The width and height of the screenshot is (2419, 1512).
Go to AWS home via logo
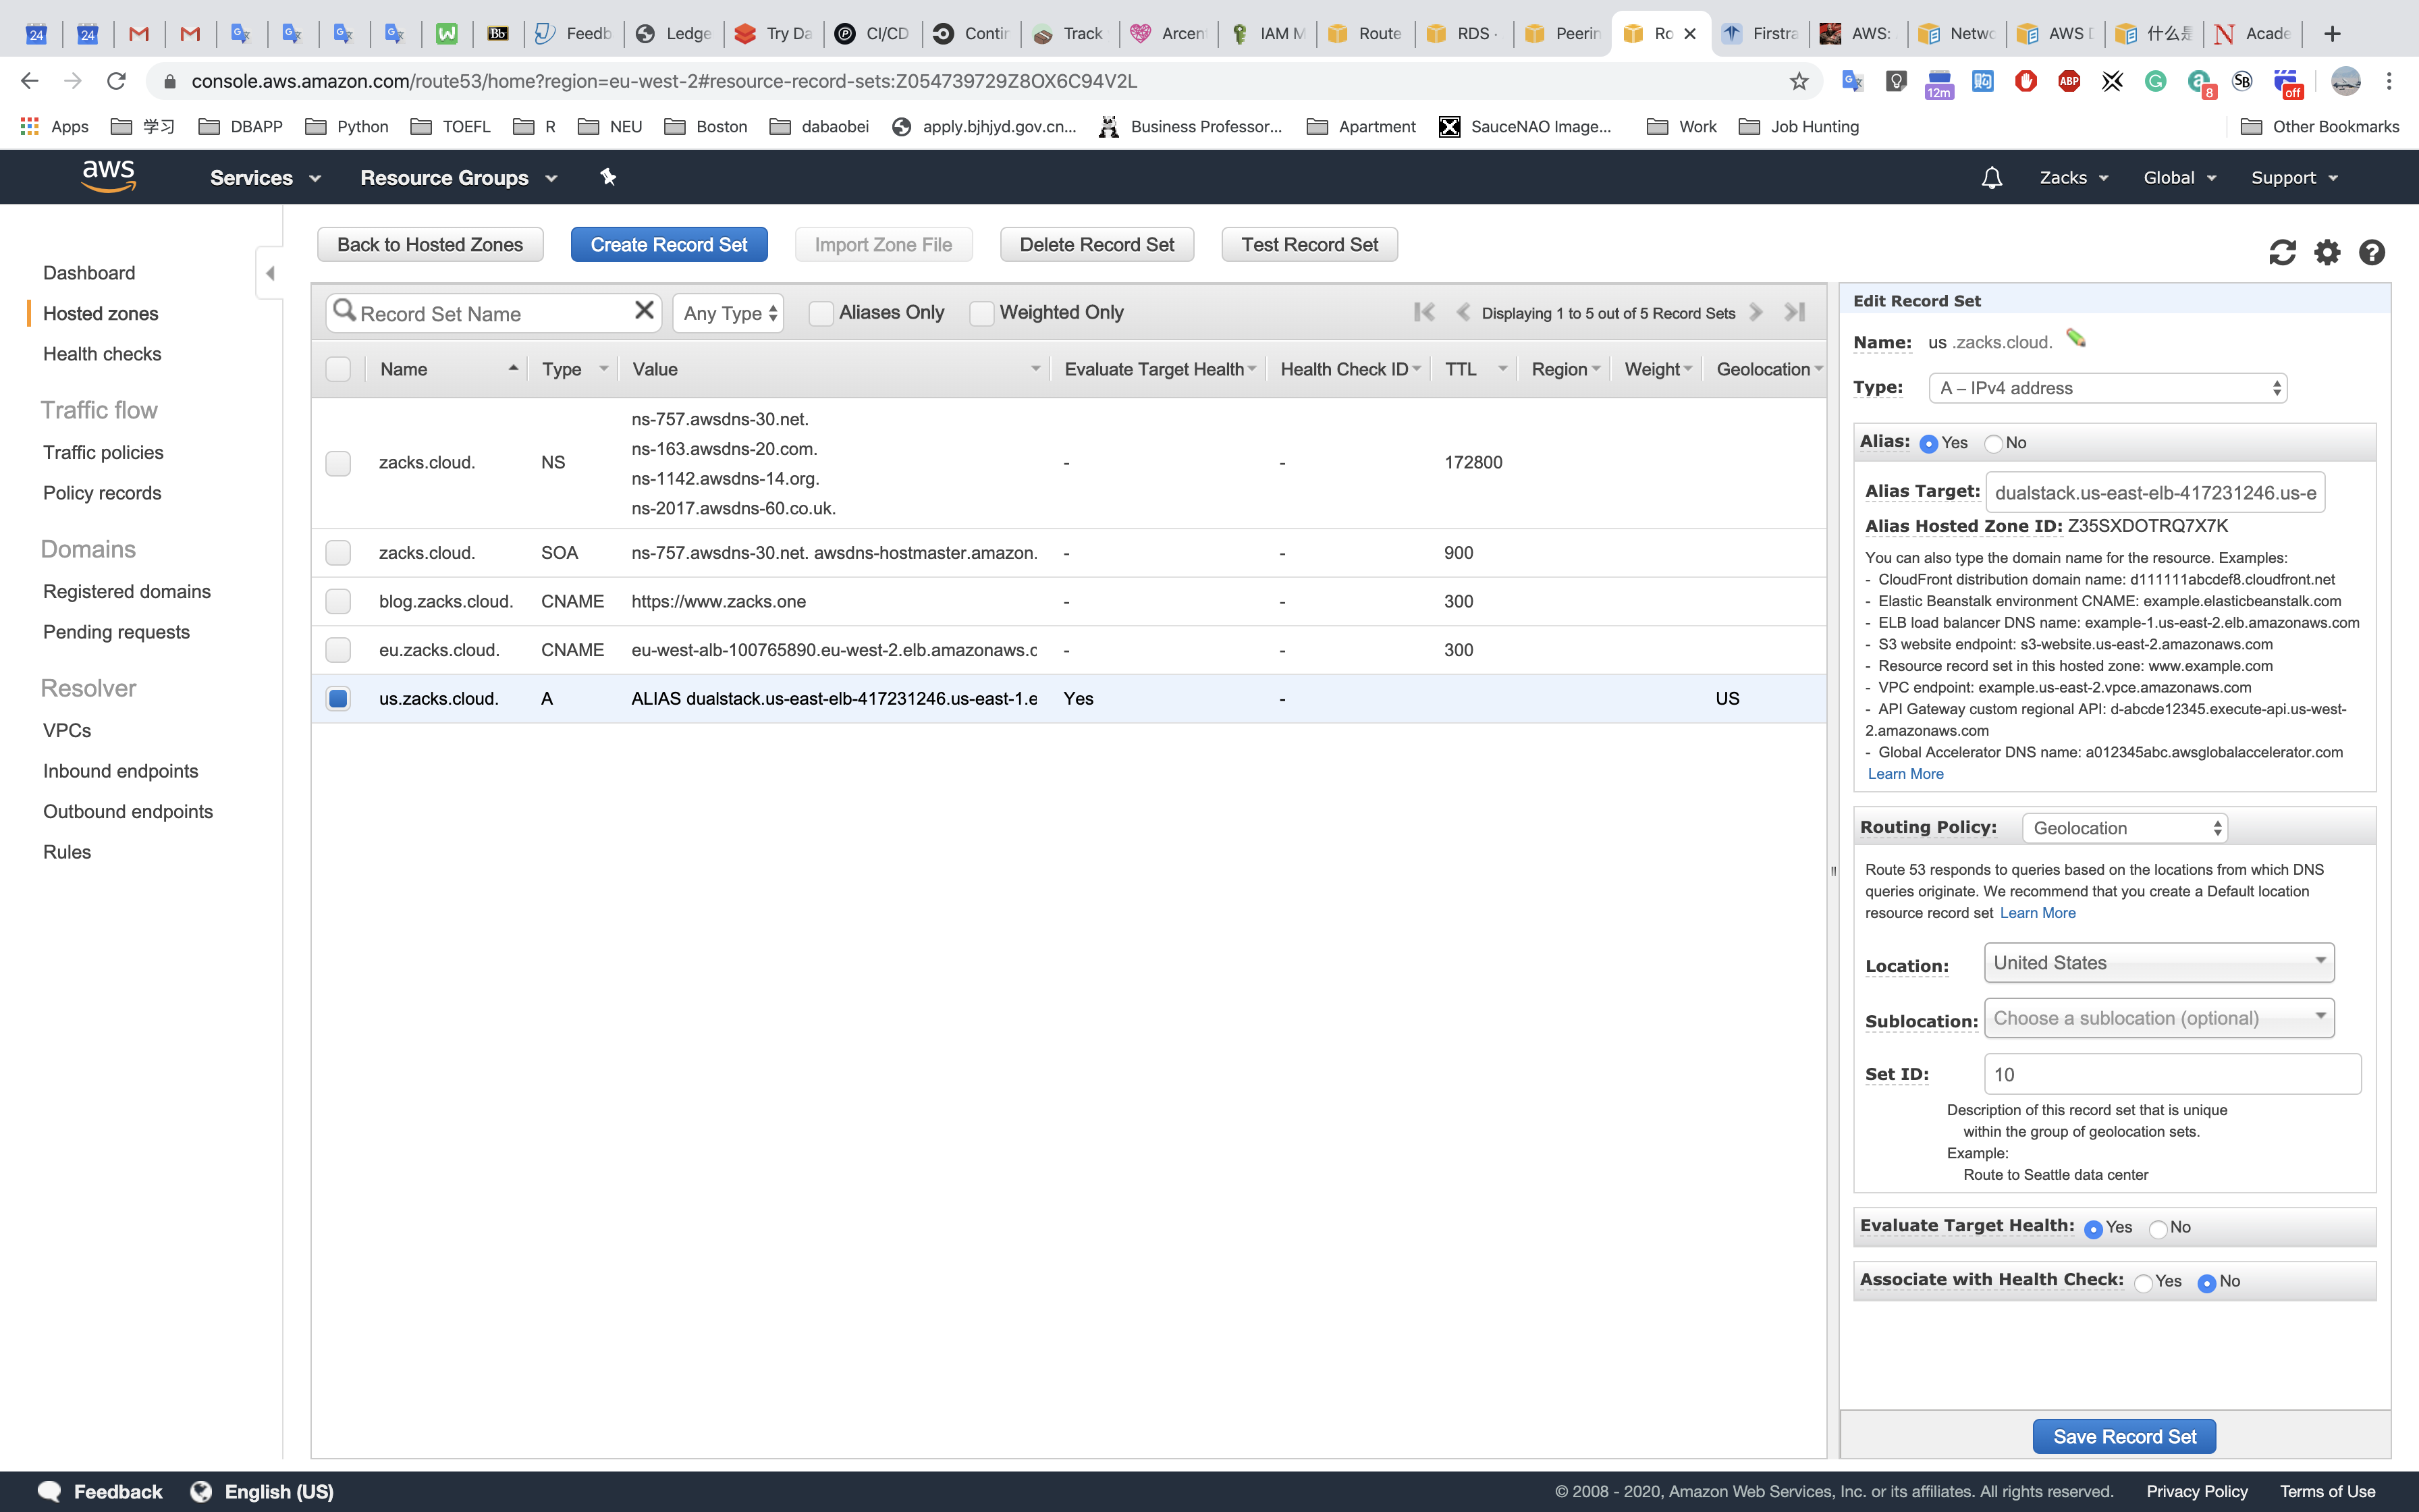pos(109,176)
